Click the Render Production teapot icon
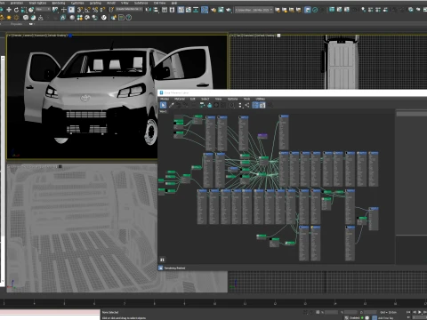The image size is (427, 320). 229,10
